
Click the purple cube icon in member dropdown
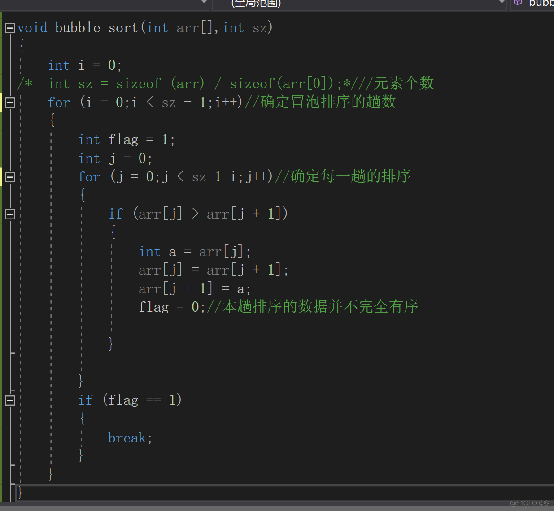(518, 3)
